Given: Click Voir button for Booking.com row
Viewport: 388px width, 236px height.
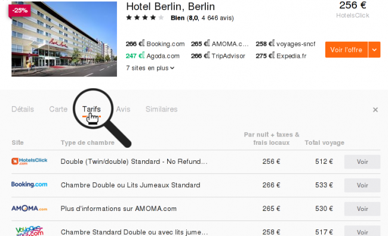Looking at the screenshot, I should (362, 185).
